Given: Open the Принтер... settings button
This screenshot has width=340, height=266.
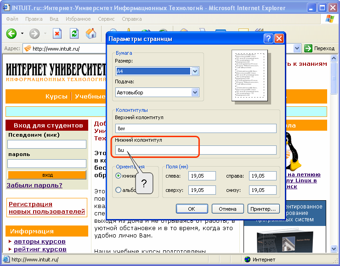Looking at the screenshot, I should click(x=263, y=209).
